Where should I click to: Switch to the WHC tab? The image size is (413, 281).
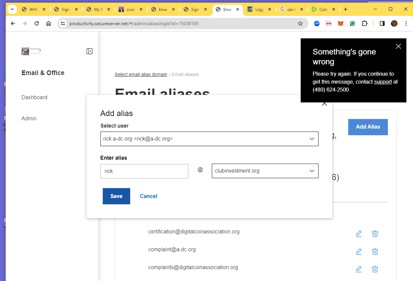coord(34,9)
